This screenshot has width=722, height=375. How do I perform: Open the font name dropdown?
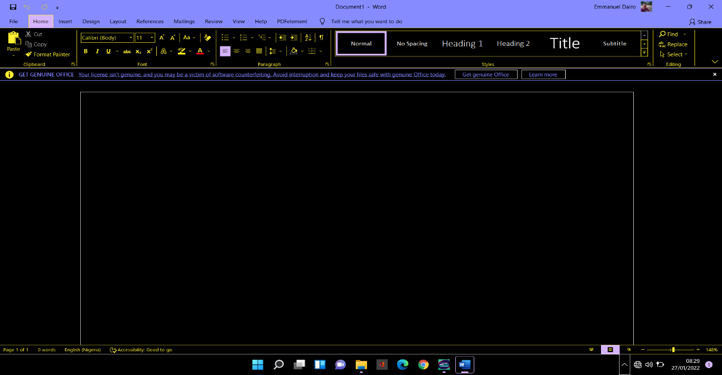(x=131, y=37)
